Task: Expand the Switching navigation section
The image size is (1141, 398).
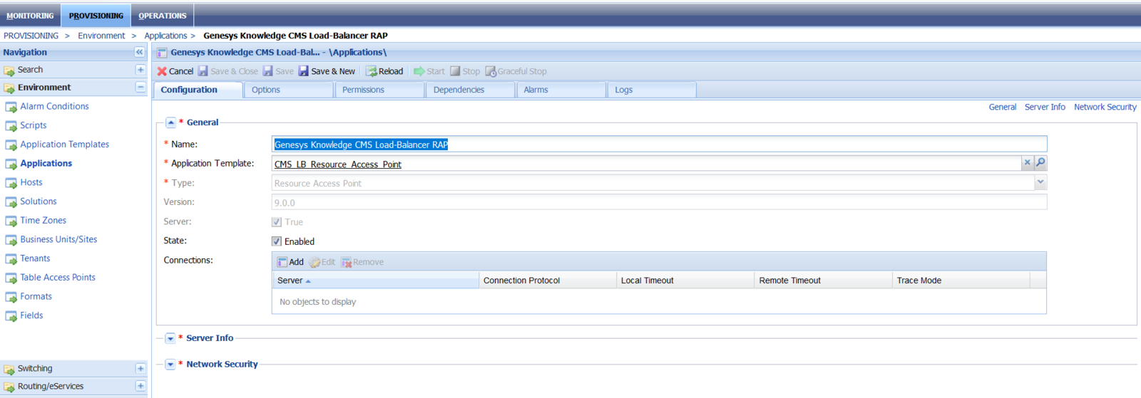Action: (140, 369)
